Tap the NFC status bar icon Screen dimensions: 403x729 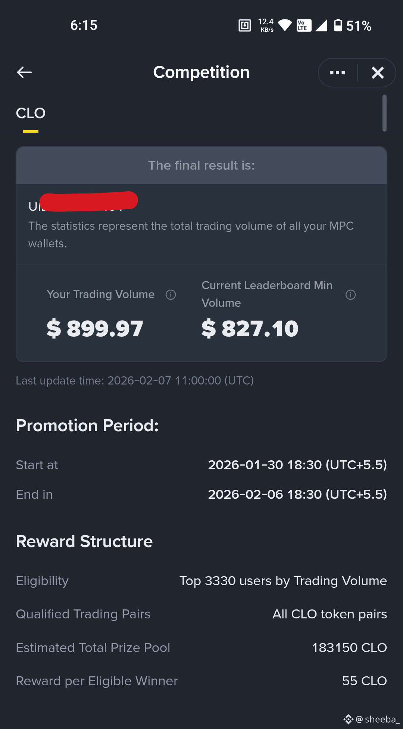point(245,25)
